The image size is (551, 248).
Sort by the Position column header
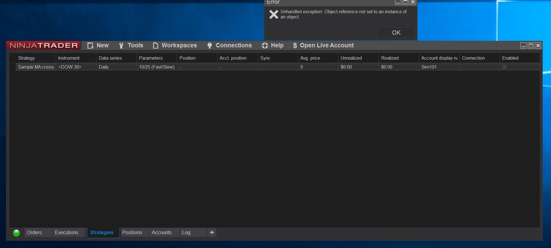[197, 58]
